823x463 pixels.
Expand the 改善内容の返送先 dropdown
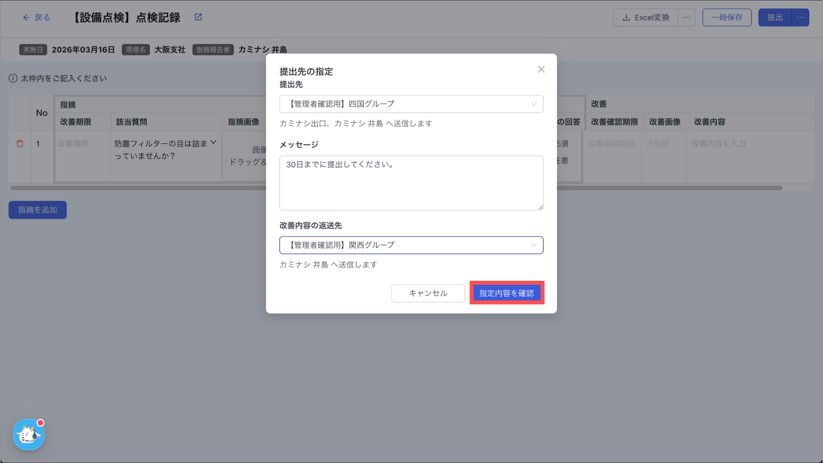tap(411, 245)
